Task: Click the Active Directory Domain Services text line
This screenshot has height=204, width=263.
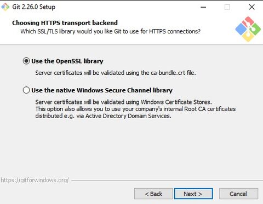Action: [x=104, y=116]
